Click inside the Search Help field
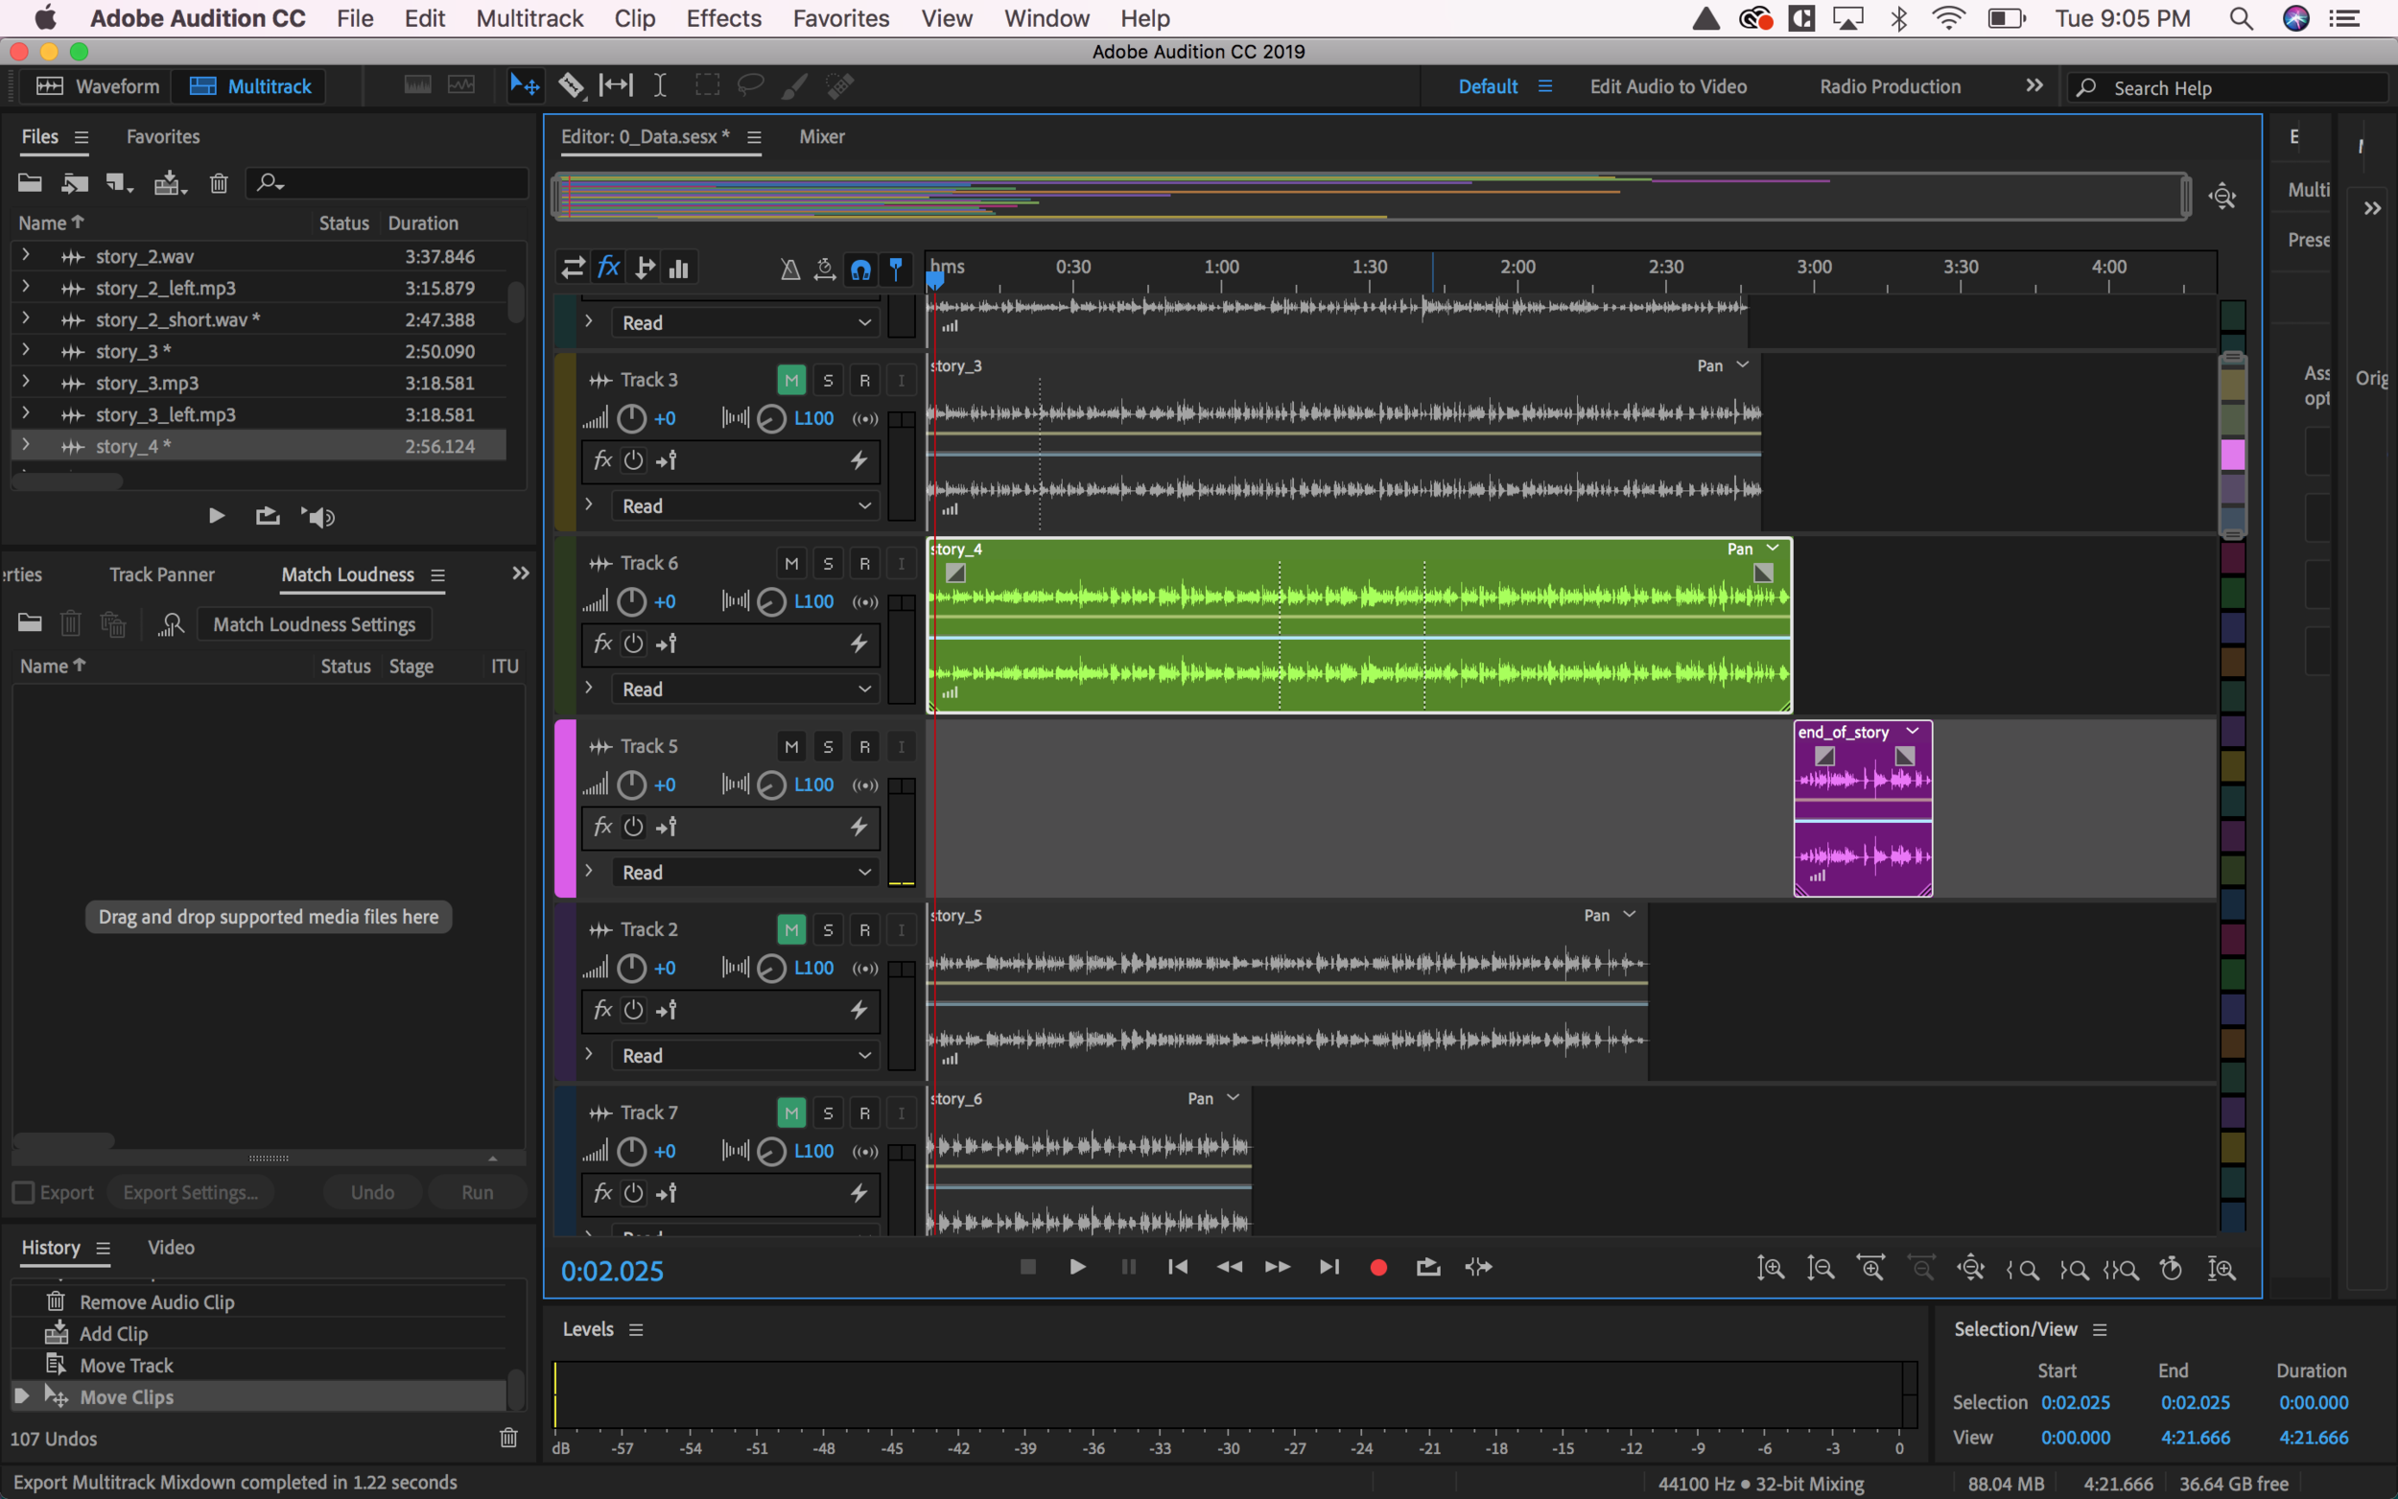The height and width of the screenshot is (1499, 2398). 2230,87
